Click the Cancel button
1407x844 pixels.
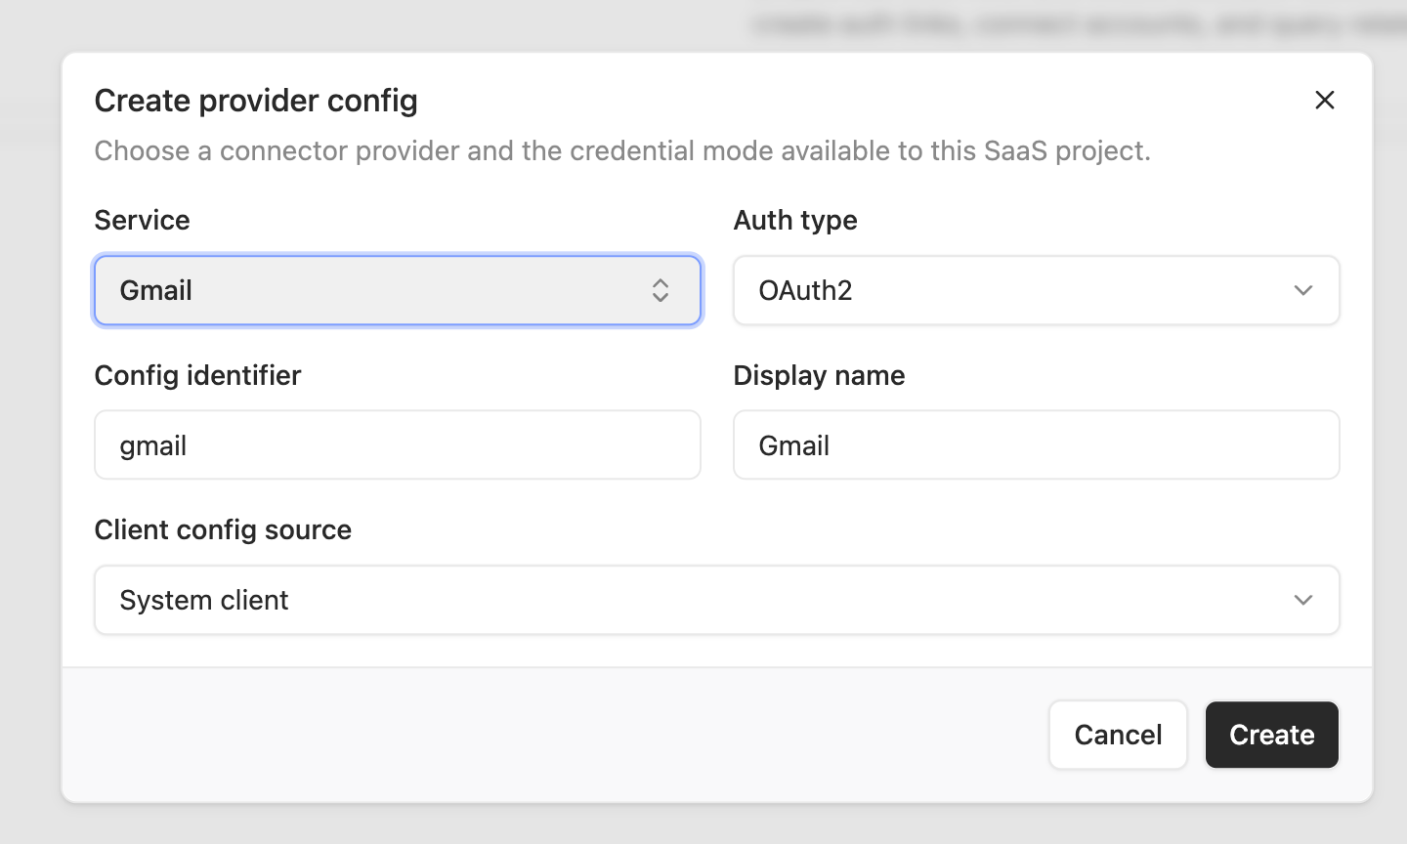(1118, 735)
